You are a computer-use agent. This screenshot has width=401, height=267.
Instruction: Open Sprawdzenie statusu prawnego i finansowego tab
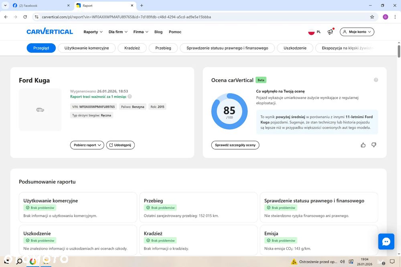coord(227,48)
